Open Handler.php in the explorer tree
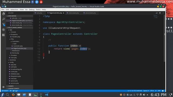The width and height of the screenshot is (173, 97). [16, 37]
